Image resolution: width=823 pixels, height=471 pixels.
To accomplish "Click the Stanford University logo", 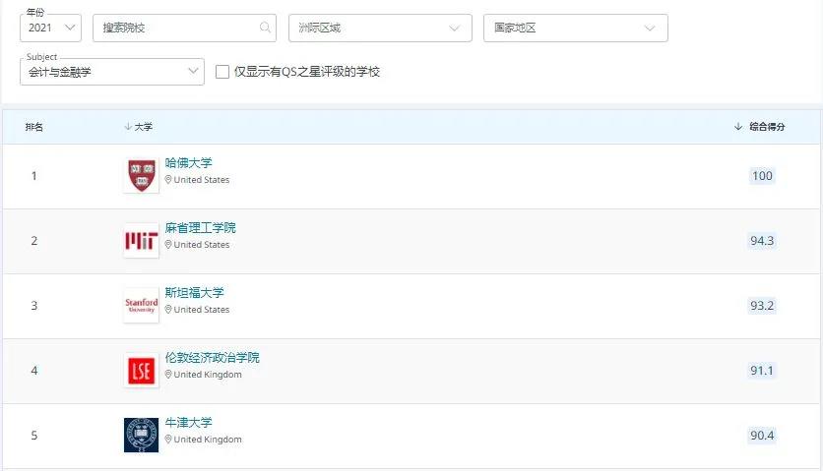I will tap(141, 305).
